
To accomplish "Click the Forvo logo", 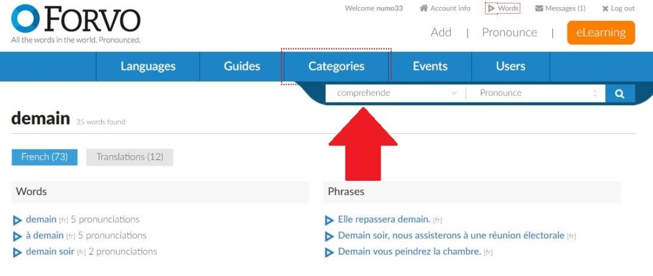I will click(76, 23).
